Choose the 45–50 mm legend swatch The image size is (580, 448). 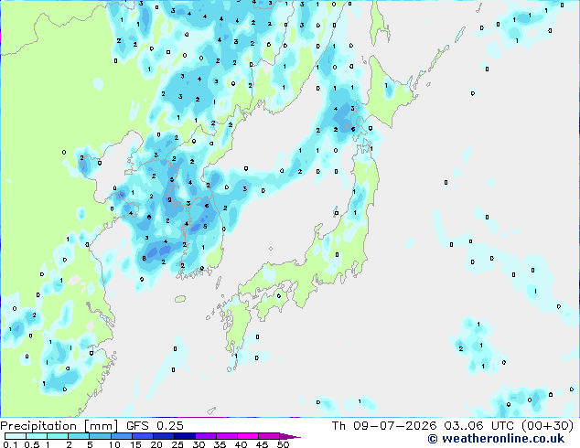(x=269, y=436)
